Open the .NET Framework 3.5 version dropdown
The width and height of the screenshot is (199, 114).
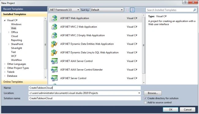(64, 10)
